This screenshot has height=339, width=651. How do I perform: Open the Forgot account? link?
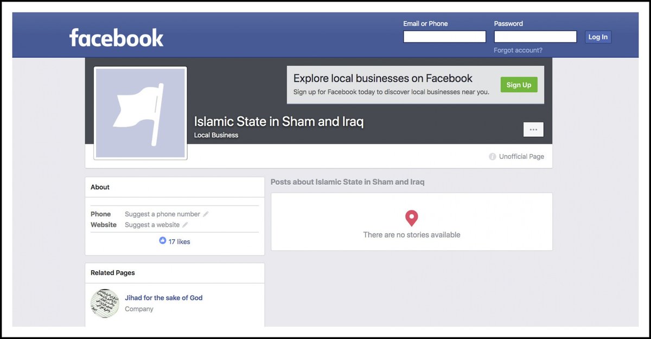point(518,50)
